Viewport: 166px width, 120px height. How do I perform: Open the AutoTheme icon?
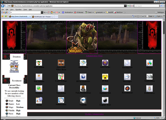[x=105, y=63]
